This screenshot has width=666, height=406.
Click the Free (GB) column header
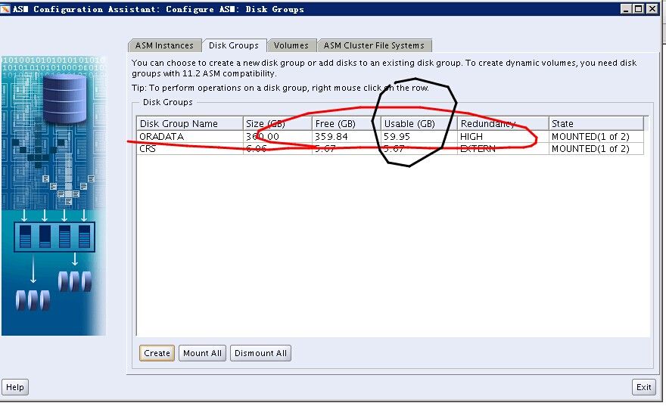click(x=345, y=124)
